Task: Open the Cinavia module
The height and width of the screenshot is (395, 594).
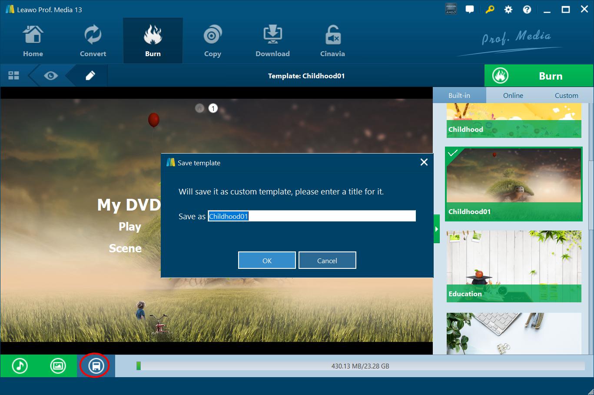Action: click(332, 41)
